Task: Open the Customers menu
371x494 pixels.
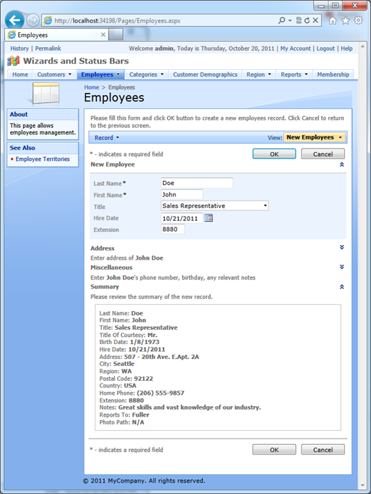Action: [54, 75]
